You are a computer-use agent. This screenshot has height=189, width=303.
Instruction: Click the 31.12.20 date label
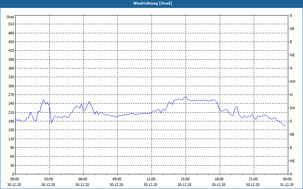[x=287, y=185]
